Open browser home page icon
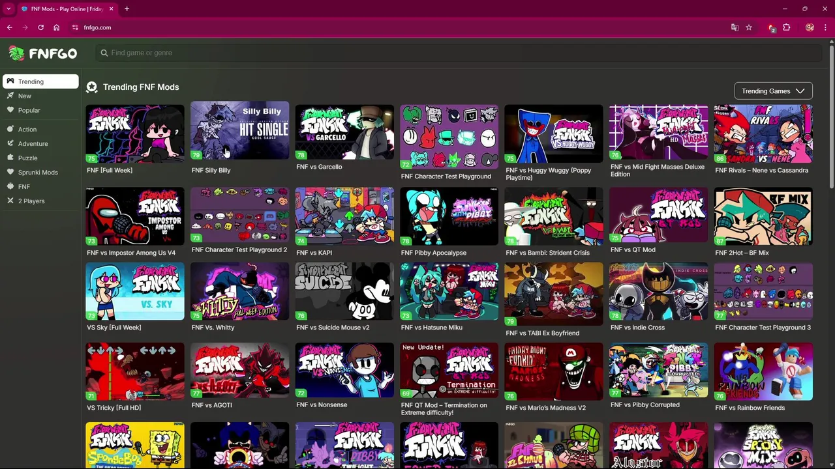The image size is (835, 469). click(56, 27)
